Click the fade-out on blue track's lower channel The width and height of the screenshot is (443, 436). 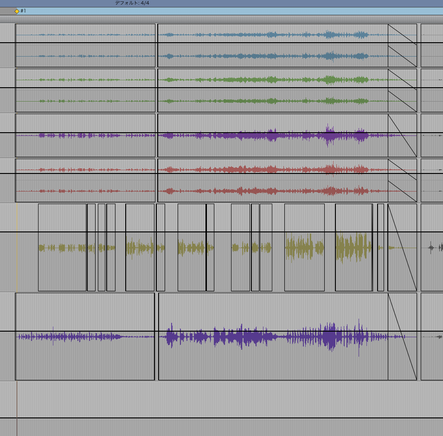click(402, 56)
